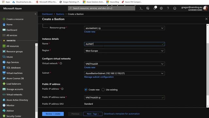Open Azure Solution Architecture bookmark
Viewport: 209px width, 118px height.
[93, 2]
